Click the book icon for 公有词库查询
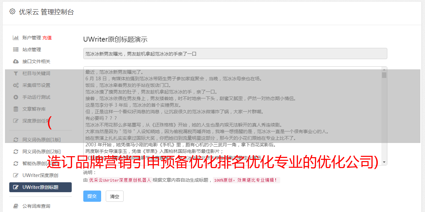This screenshot has width=425, height=212. coord(16,206)
